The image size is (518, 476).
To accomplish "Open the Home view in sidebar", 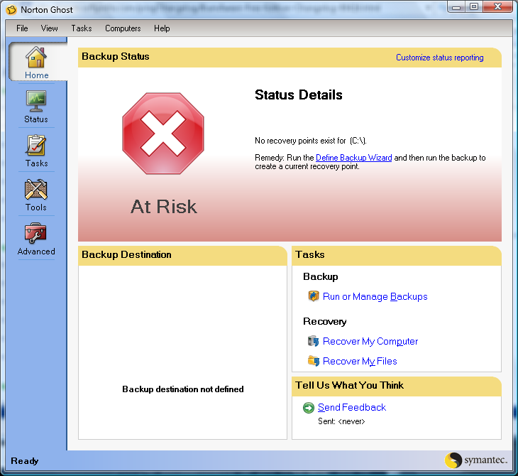I will (x=37, y=62).
